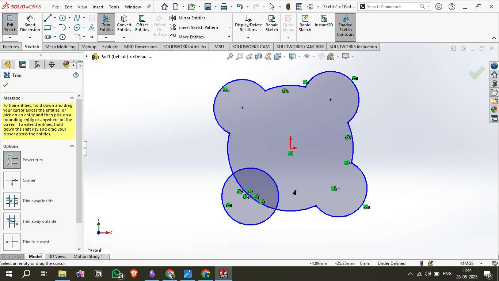
Task: Open the Tools menu
Action: pyautogui.click(x=114, y=7)
